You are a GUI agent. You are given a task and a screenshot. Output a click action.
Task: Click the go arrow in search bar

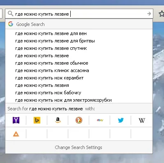click(x=149, y=14)
